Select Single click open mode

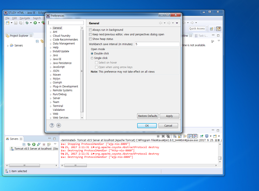pyautogui.click(x=92, y=58)
